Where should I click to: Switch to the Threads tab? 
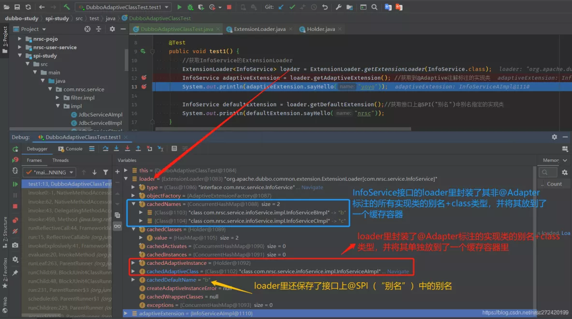[x=60, y=160]
